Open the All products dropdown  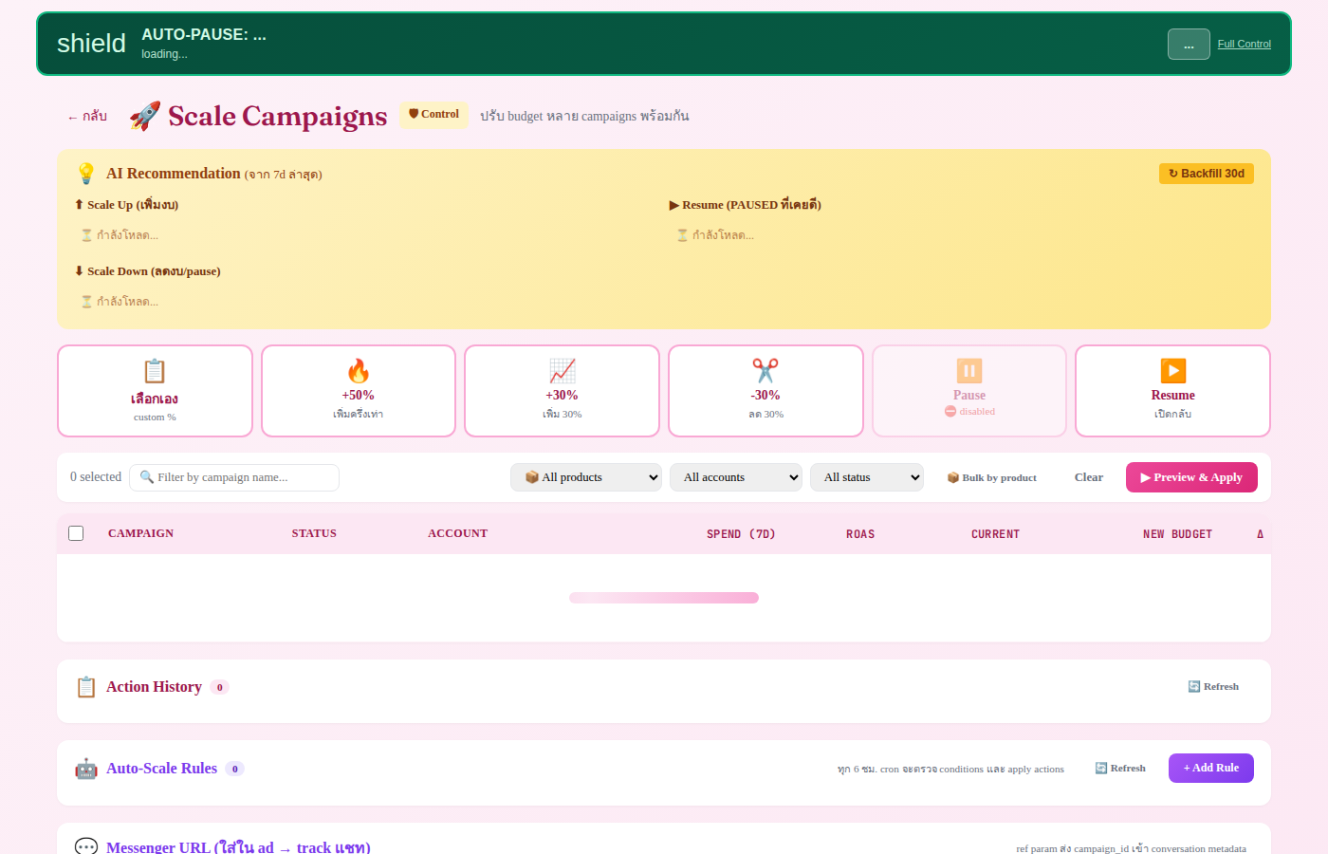(586, 477)
